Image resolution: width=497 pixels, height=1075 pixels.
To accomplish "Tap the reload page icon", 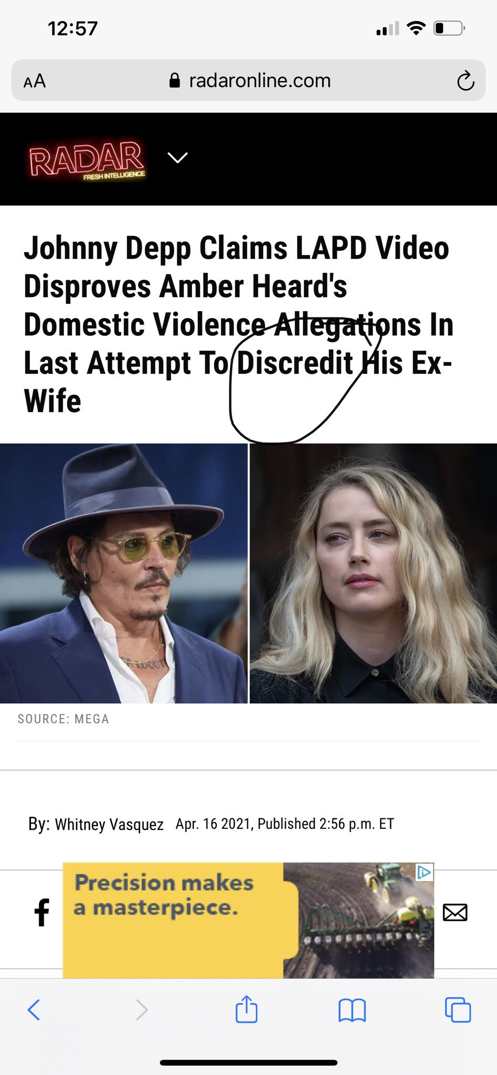I will 466,81.
